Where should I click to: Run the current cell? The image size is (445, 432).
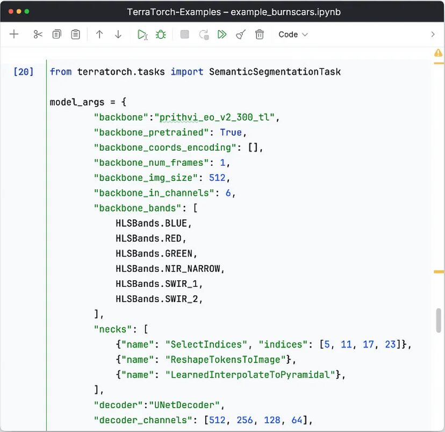click(x=141, y=34)
